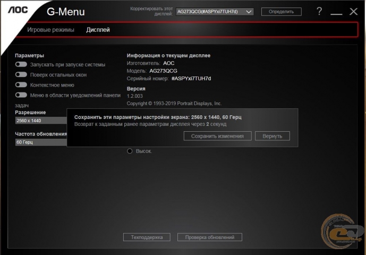Image resolution: width=366 pixels, height=255 pixels.
Task: Open the help question mark icon
Action: pos(319,11)
